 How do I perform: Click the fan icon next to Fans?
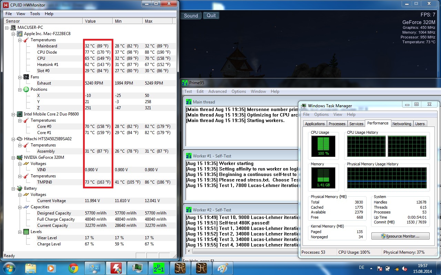[x=26, y=77]
